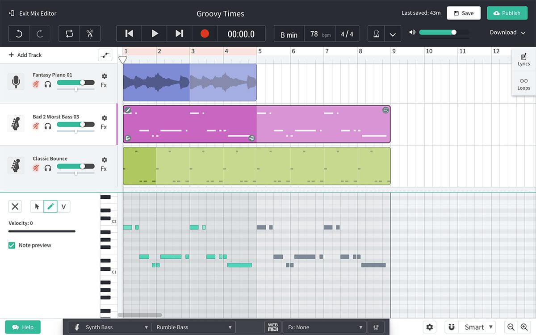Select the scissors split tool
The height and width of the screenshot is (335, 536).
pyautogui.click(x=89, y=33)
